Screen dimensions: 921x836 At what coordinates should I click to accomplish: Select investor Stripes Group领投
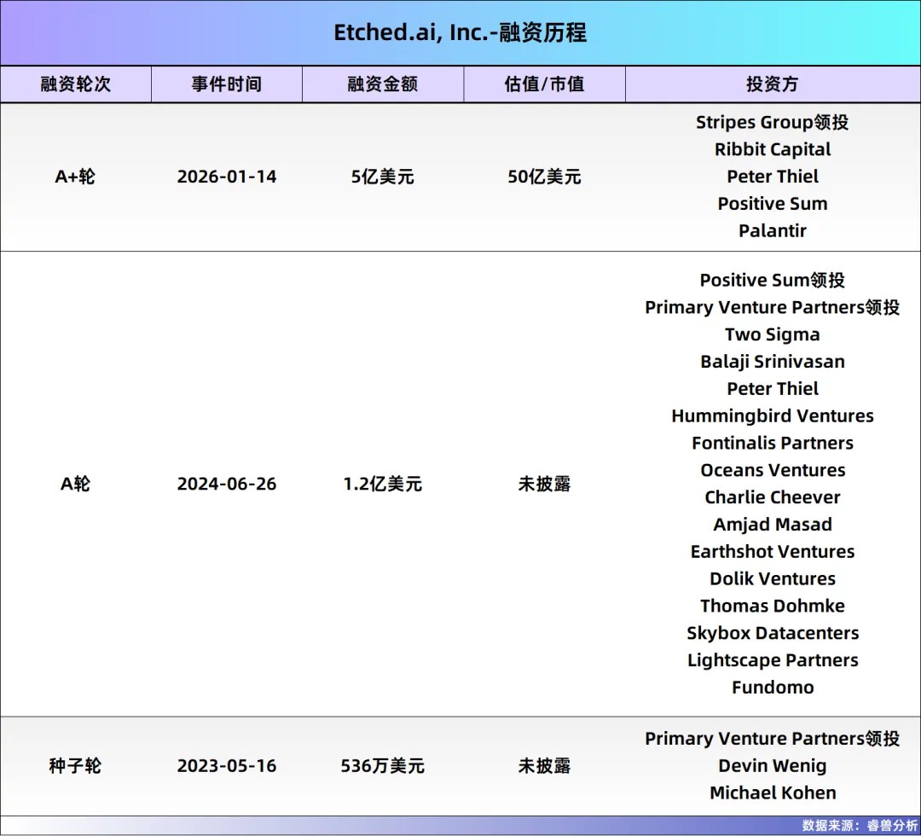tap(773, 122)
